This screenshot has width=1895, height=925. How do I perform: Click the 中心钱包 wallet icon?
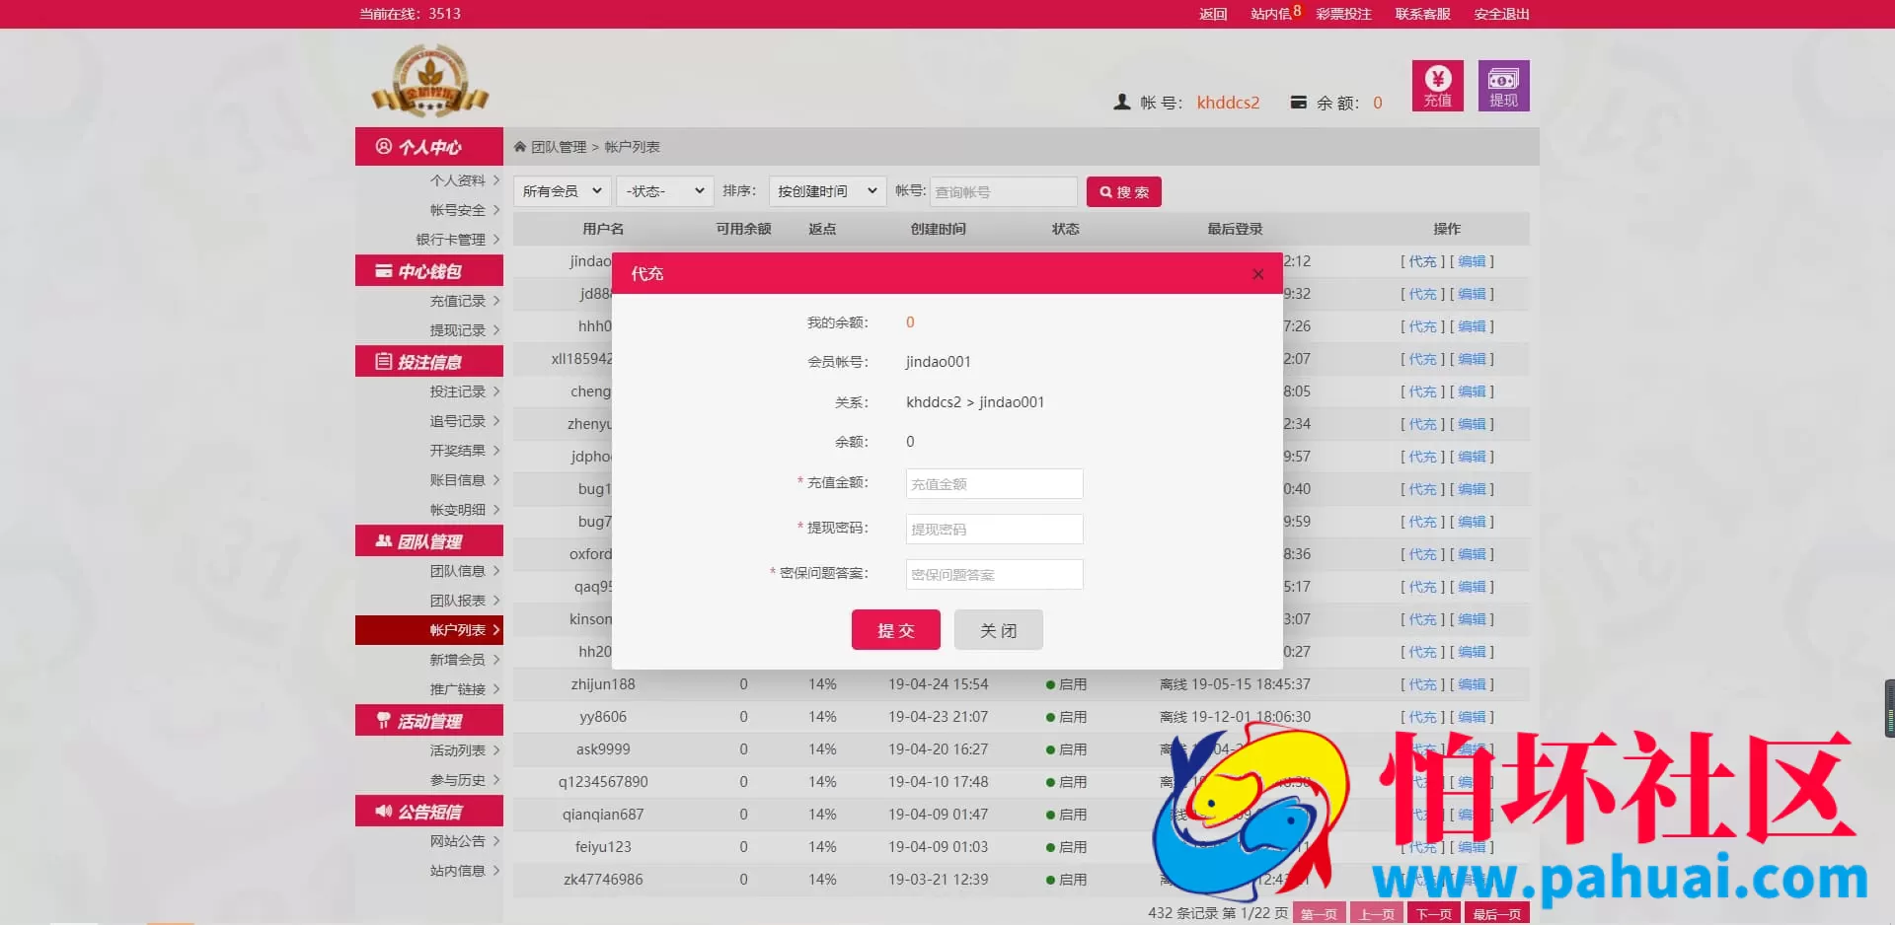click(x=384, y=270)
